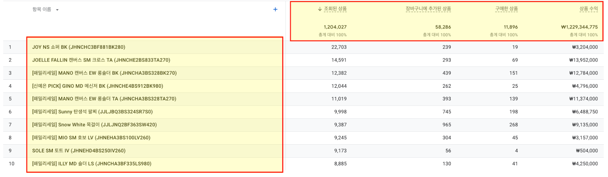608x177 pixels.
Task: Select the MIO SM 호보 LV item
Action: click(x=91, y=137)
